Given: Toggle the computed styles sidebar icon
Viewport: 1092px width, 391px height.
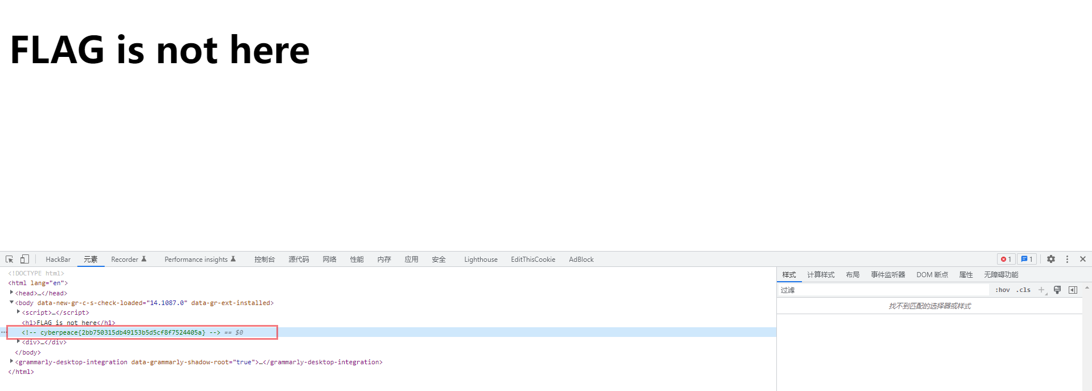Looking at the screenshot, I should pos(1073,290).
